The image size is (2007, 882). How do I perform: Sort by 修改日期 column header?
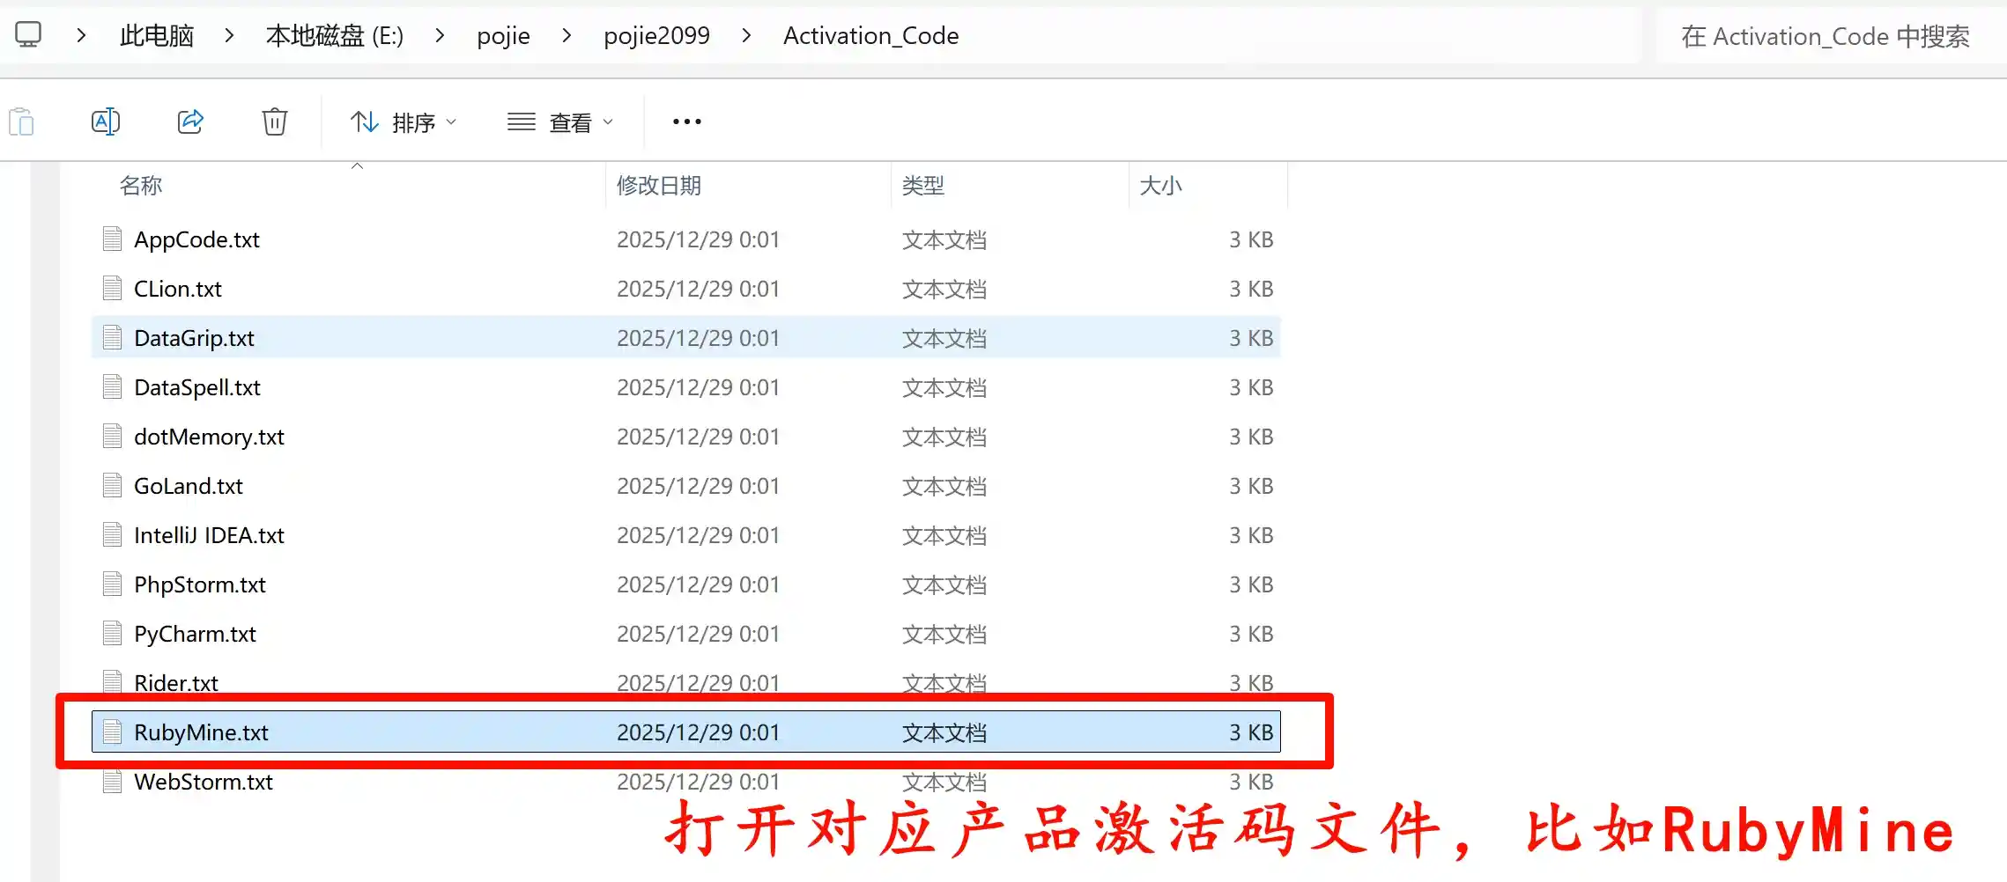tap(658, 186)
